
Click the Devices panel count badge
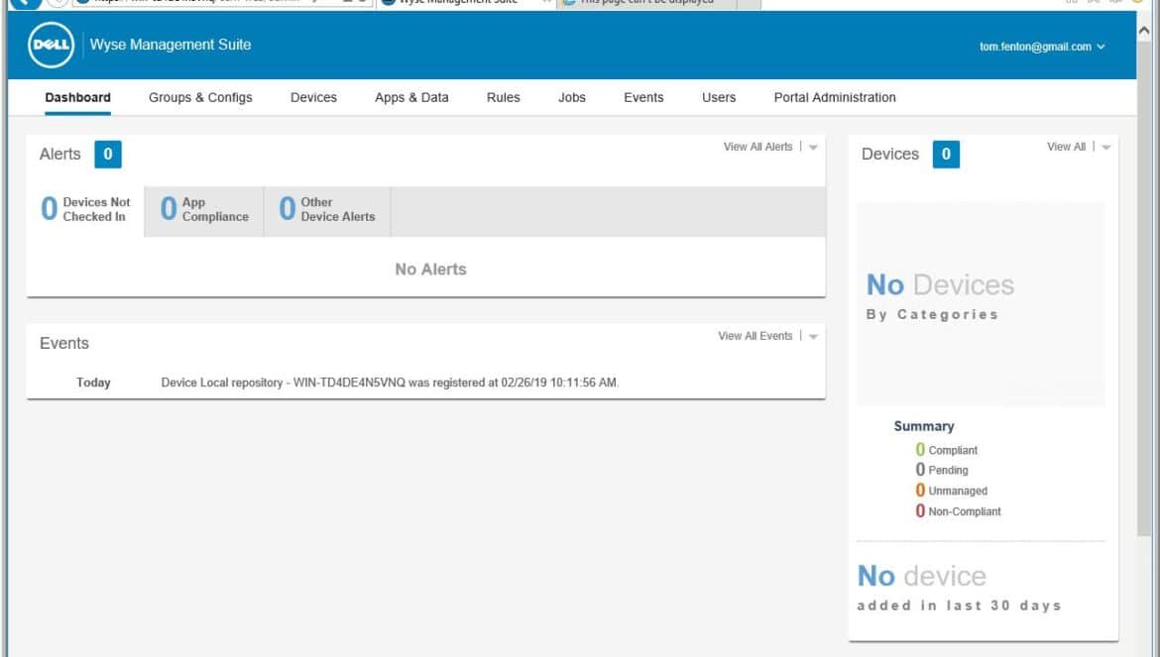pos(946,155)
